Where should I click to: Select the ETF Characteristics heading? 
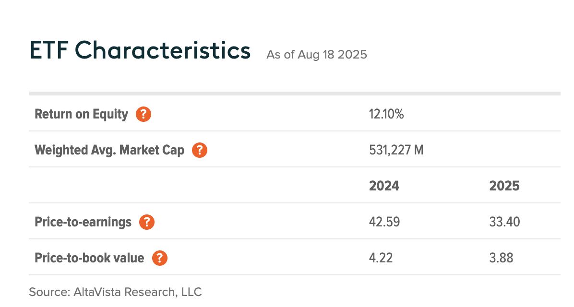[x=140, y=50]
